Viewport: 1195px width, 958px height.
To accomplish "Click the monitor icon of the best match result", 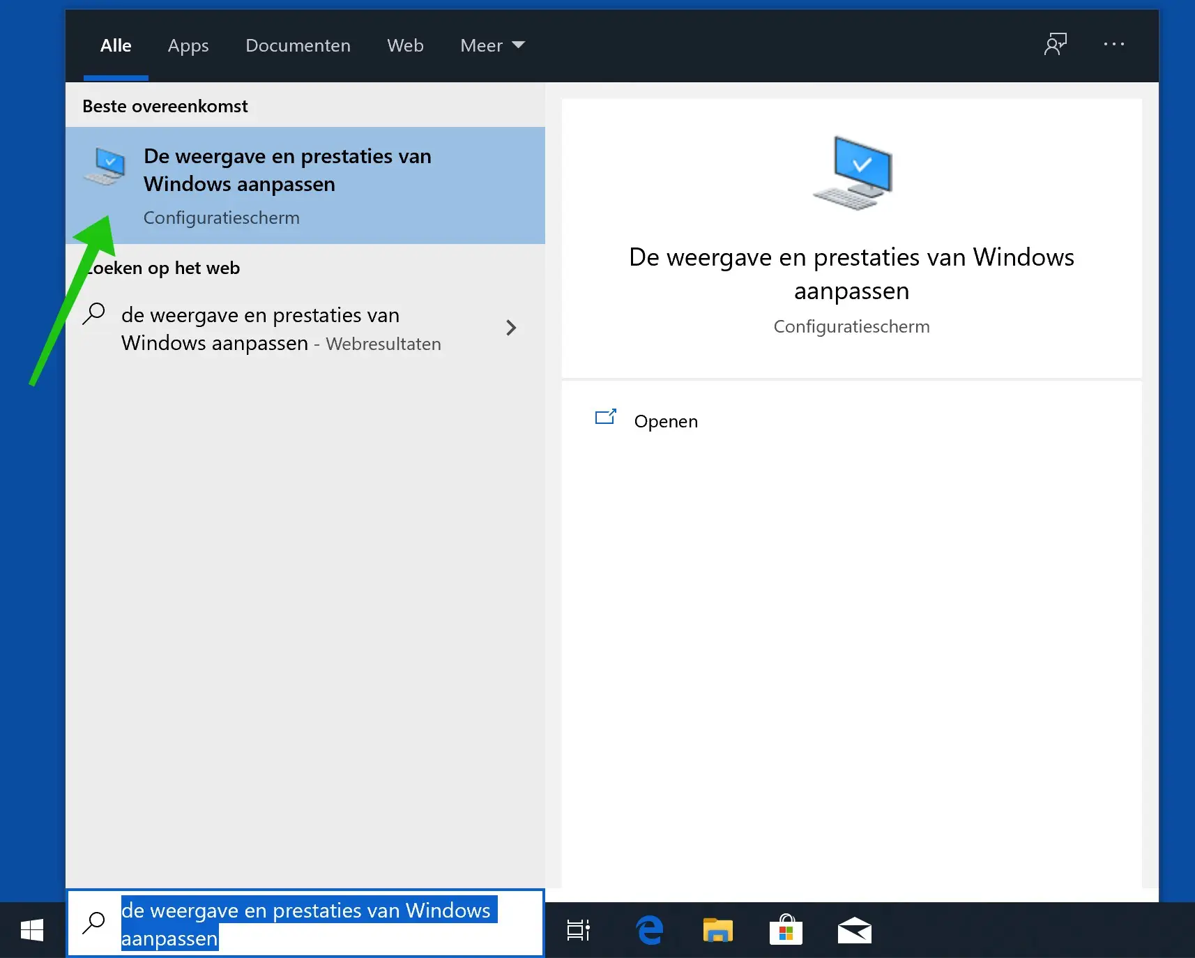I will coord(105,166).
